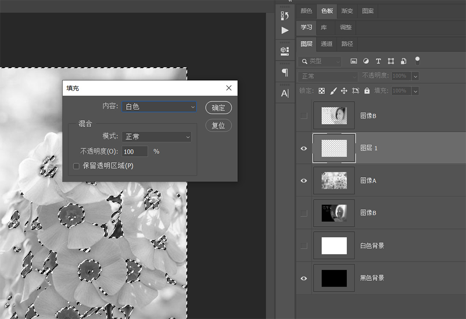Select the filter-by-shape-layers icon
The image size is (466, 319).
coord(391,61)
